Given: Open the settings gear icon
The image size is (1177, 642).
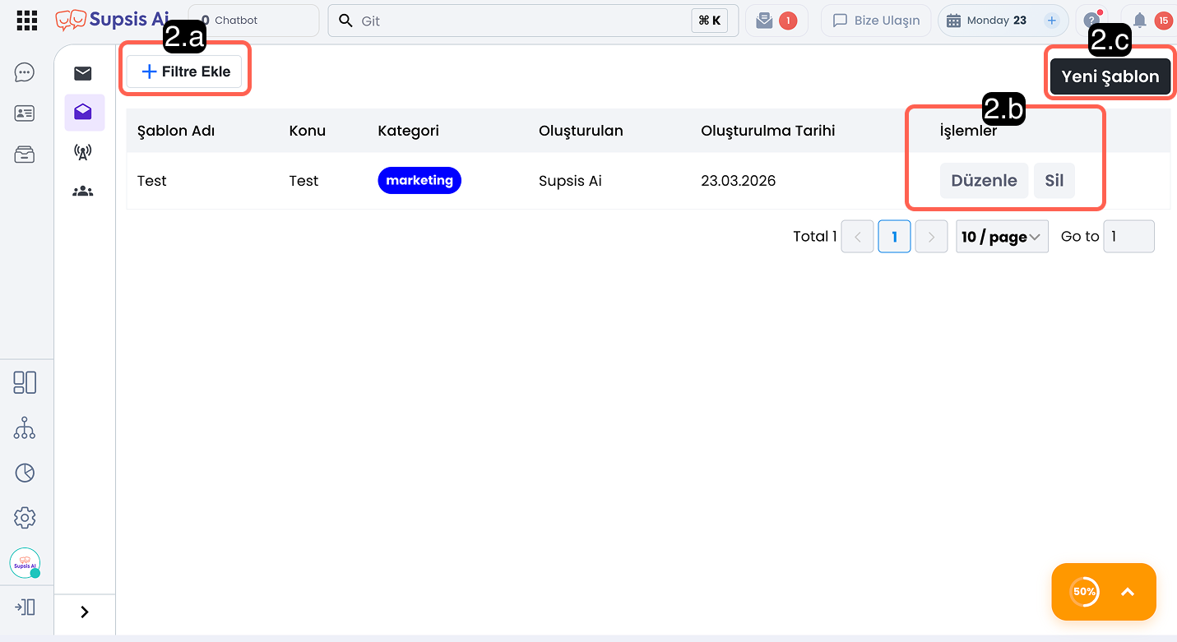Looking at the screenshot, I should [25, 518].
